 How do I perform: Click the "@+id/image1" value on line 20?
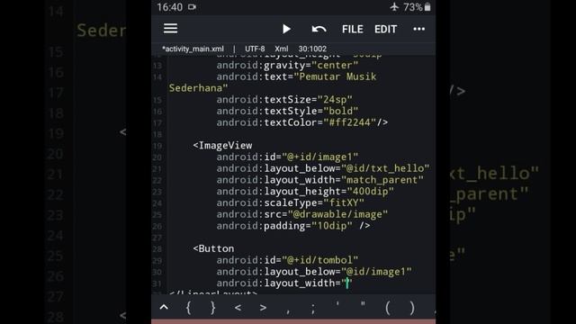pos(320,157)
